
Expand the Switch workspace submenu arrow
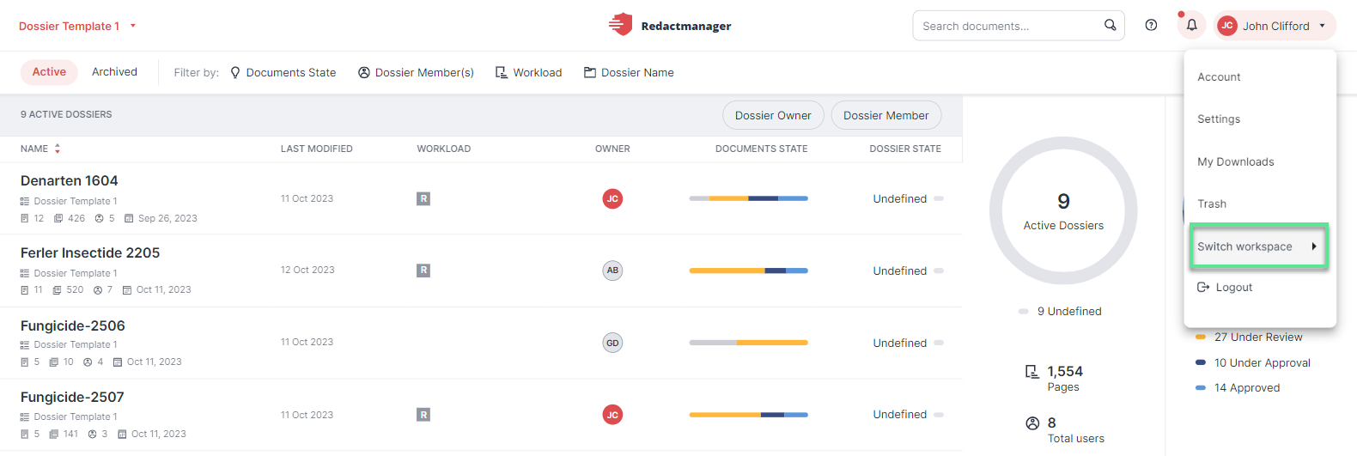point(1314,246)
